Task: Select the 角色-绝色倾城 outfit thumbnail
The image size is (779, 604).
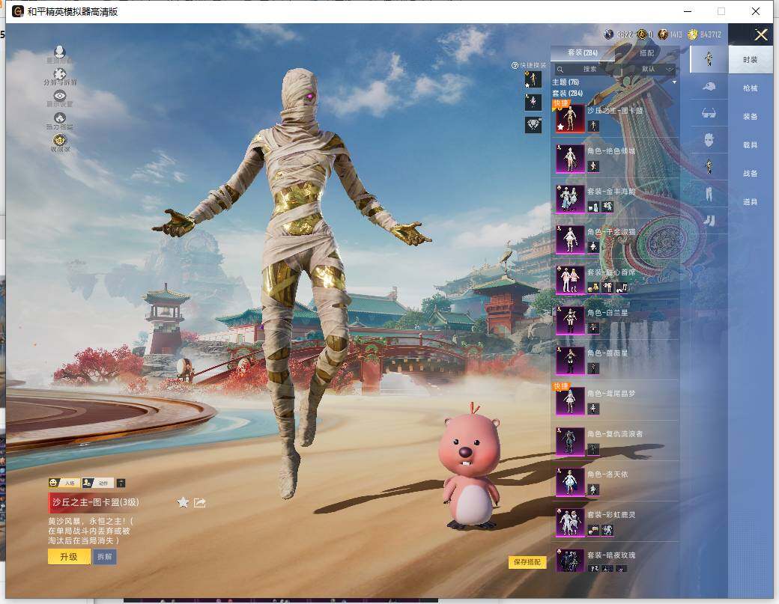Action: [x=570, y=159]
